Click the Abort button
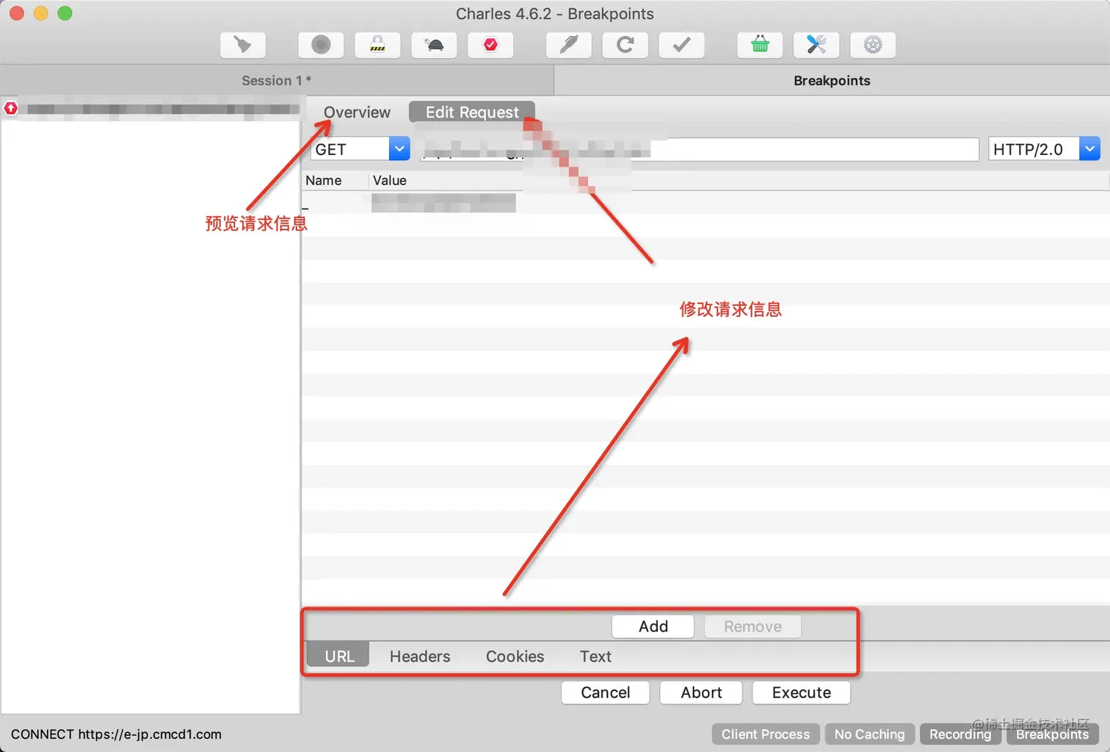This screenshot has width=1110, height=752. (701, 693)
